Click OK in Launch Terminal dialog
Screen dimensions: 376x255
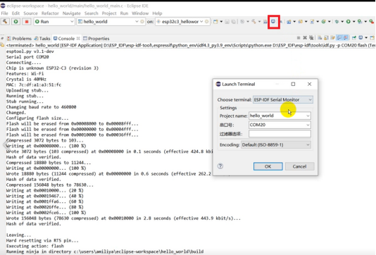(x=268, y=166)
